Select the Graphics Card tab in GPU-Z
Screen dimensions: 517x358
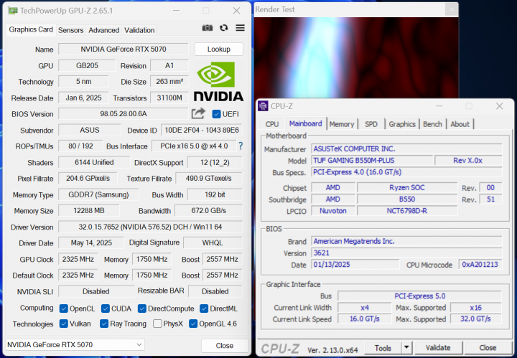[x=31, y=29]
